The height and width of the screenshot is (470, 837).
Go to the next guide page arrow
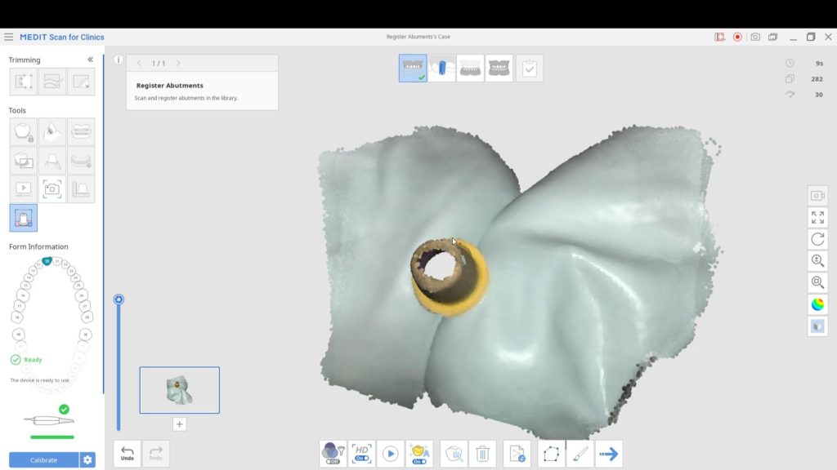click(178, 63)
